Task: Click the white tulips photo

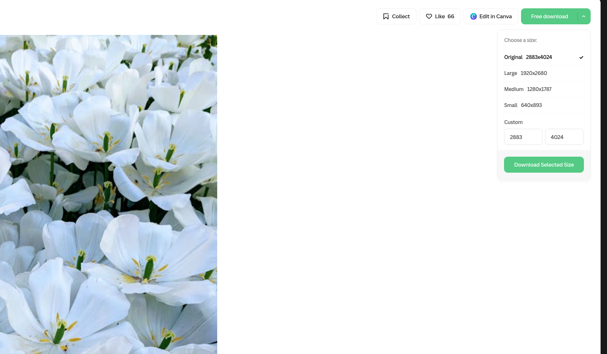Action: click(x=108, y=194)
